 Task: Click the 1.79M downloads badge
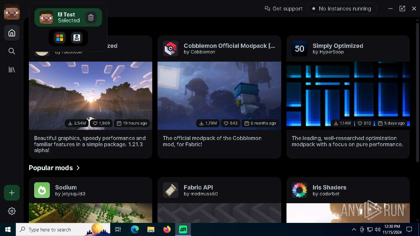coord(208,123)
